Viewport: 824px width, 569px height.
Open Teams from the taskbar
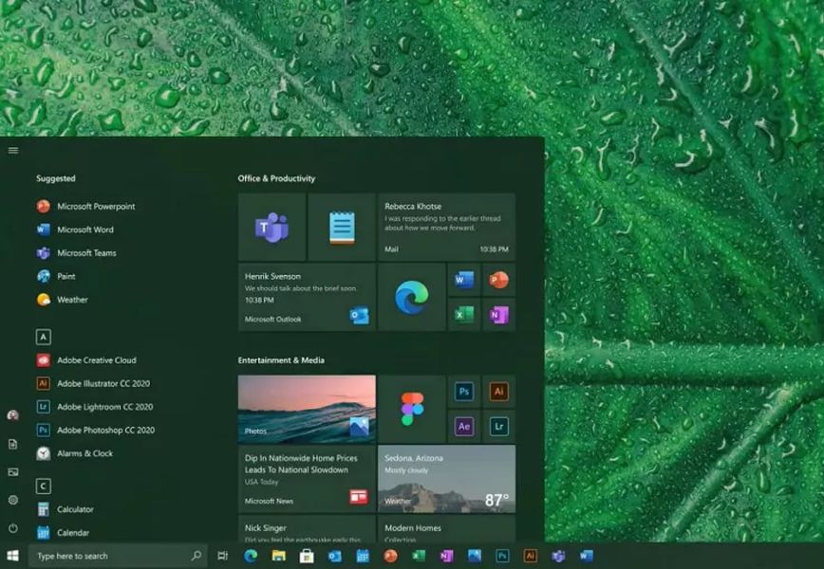click(558, 556)
